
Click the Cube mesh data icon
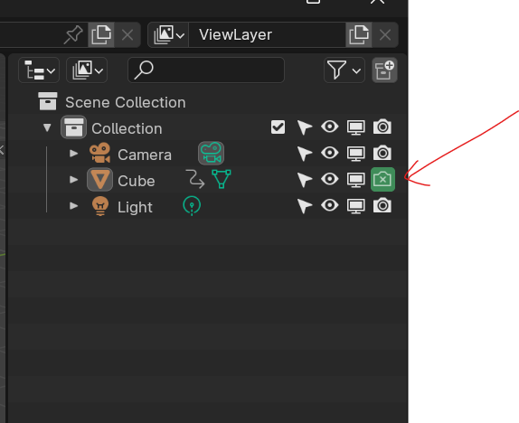[x=222, y=179]
